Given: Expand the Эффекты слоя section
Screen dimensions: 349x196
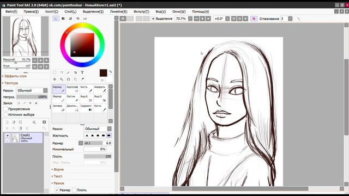Looking at the screenshot, I should tap(15, 76).
